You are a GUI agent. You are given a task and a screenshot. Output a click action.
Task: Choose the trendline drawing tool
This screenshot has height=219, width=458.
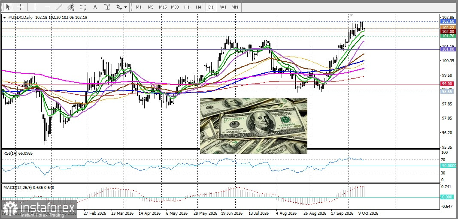pyautogui.click(x=59, y=7)
